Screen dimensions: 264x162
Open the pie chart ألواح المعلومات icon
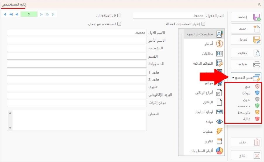pyautogui.click(x=219, y=151)
